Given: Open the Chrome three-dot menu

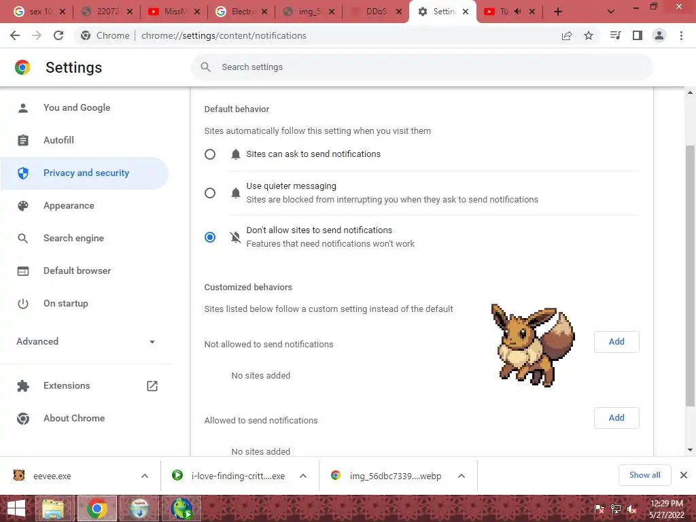Looking at the screenshot, I should point(681,35).
